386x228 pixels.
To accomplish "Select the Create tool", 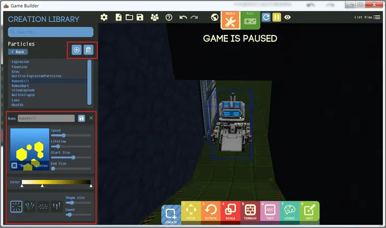I will [x=171, y=215].
